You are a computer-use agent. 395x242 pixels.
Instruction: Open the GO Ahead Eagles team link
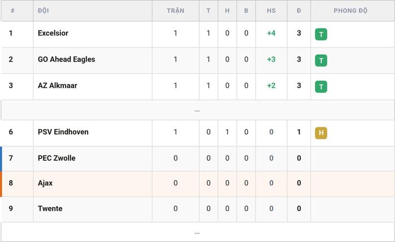tap(67, 59)
